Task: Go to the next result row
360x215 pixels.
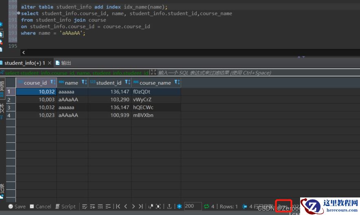Action: tap(133, 206)
